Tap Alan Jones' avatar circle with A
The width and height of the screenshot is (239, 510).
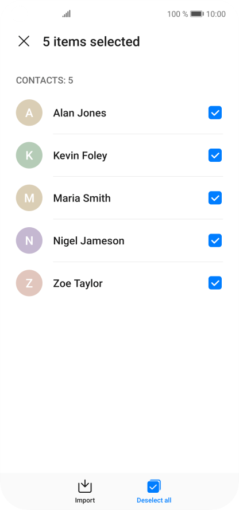pyautogui.click(x=29, y=113)
